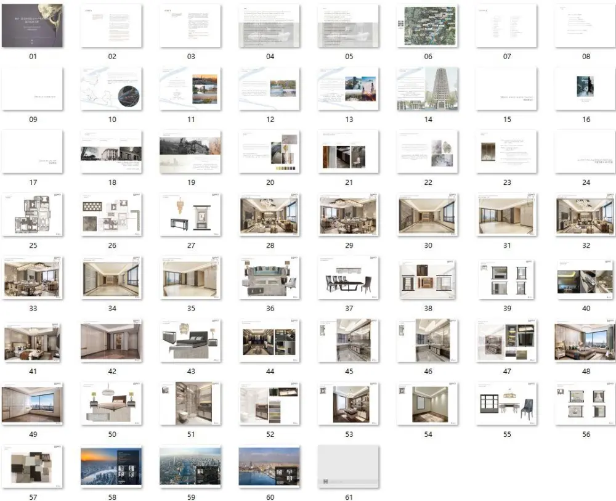This screenshot has width=616, height=501.
Task: Open the dark cover slide thumbnail 01
Action: point(33,25)
